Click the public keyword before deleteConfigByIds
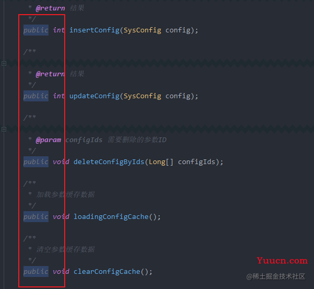The height and width of the screenshot is (289, 314). [36, 162]
